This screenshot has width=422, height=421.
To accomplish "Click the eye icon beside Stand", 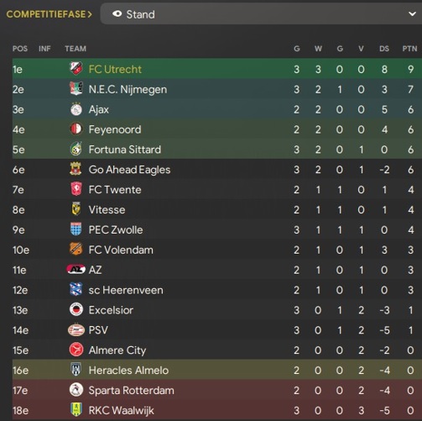I will pos(117,13).
